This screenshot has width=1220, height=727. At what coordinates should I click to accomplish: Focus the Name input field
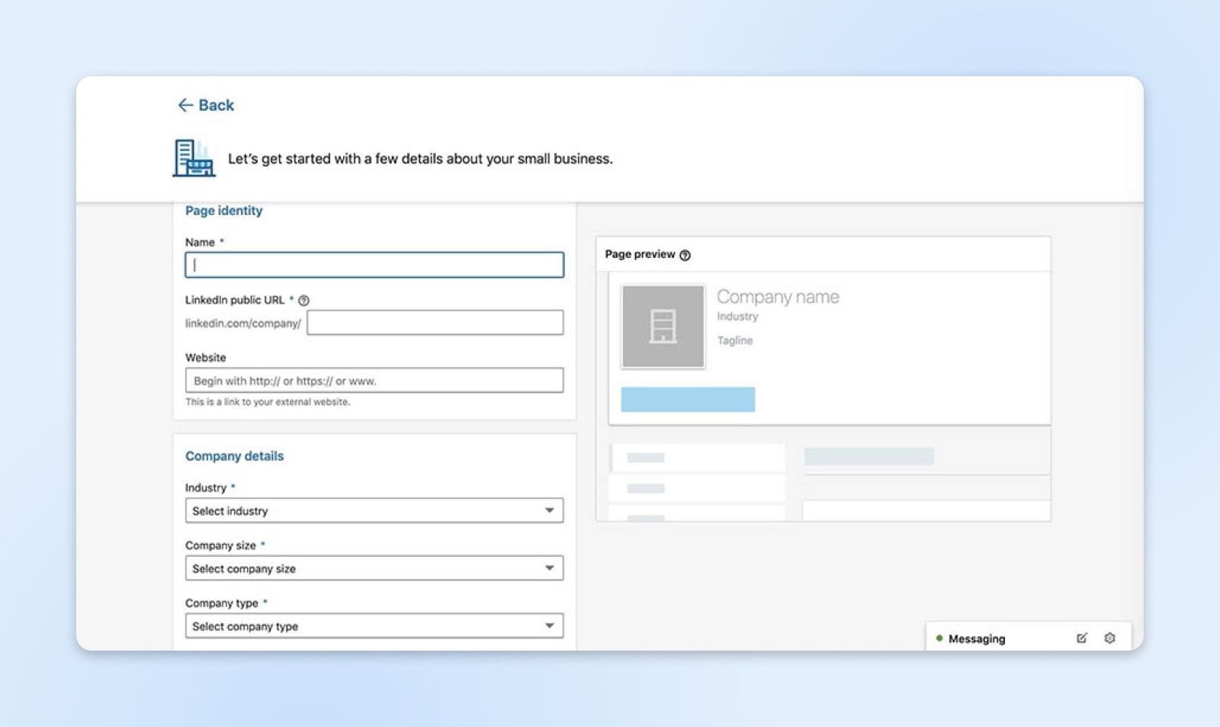[x=374, y=265]
